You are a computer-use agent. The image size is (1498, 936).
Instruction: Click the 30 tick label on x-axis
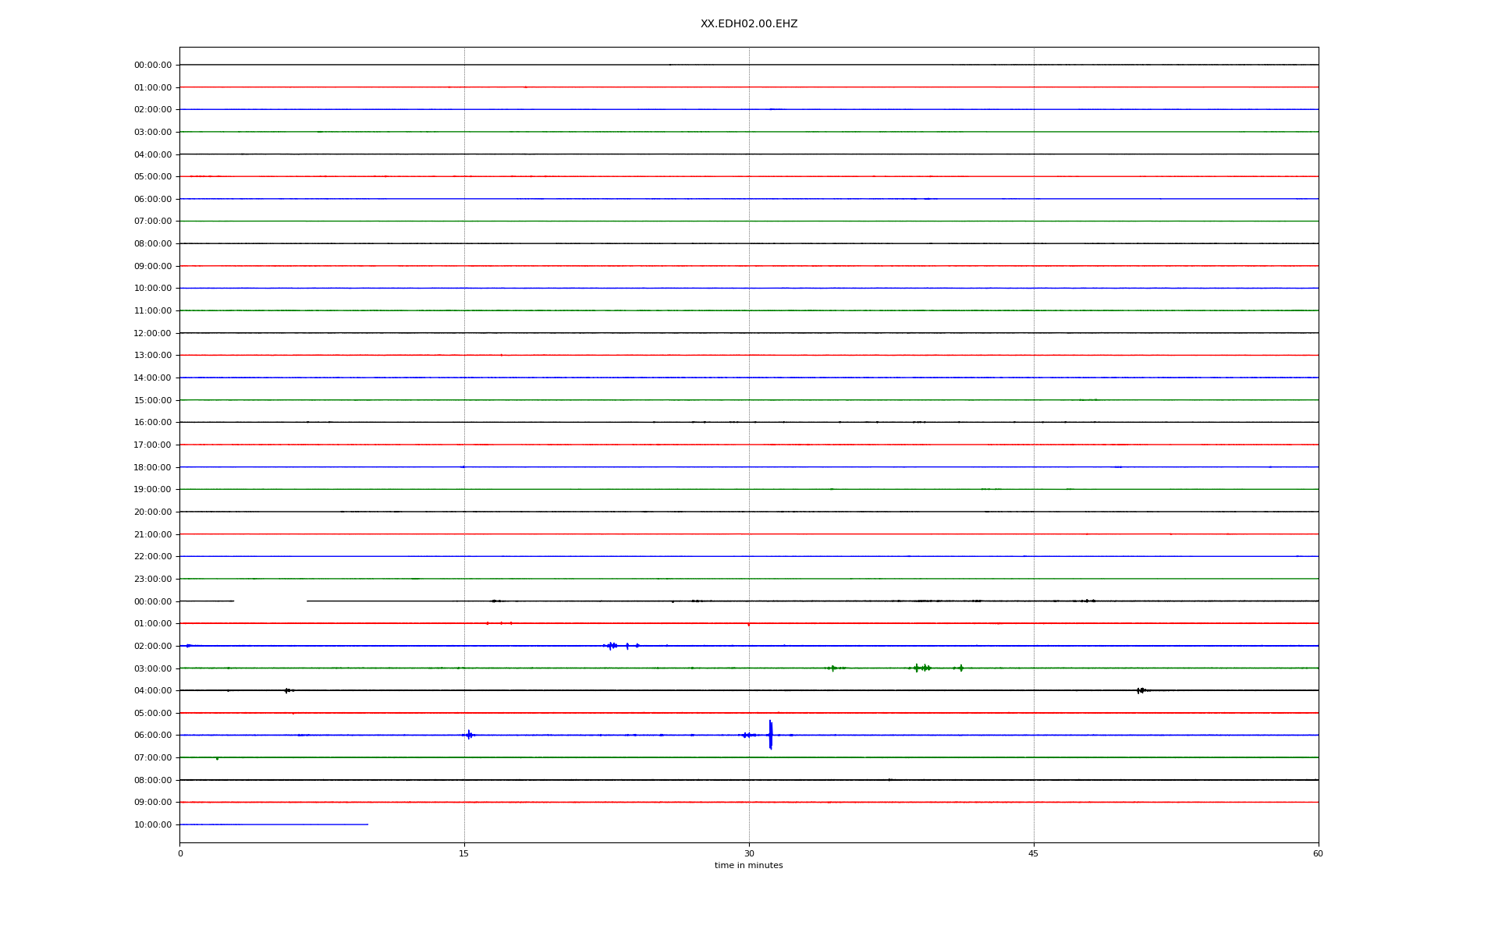(x=749, y=853)
